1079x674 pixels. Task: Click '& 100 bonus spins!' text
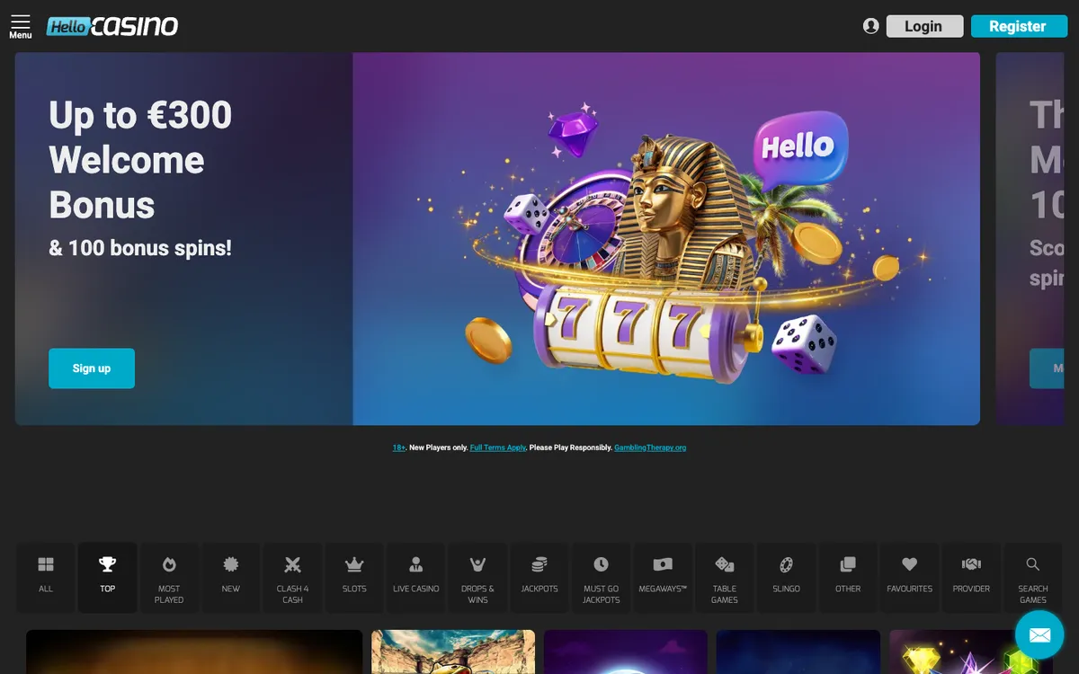click(x=140, y=248)
